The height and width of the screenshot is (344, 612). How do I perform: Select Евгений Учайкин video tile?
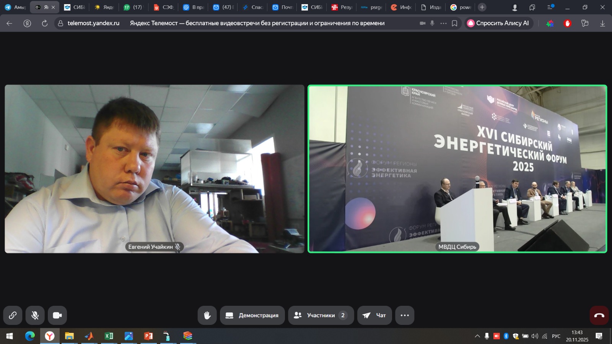click(x=155, y=169)
